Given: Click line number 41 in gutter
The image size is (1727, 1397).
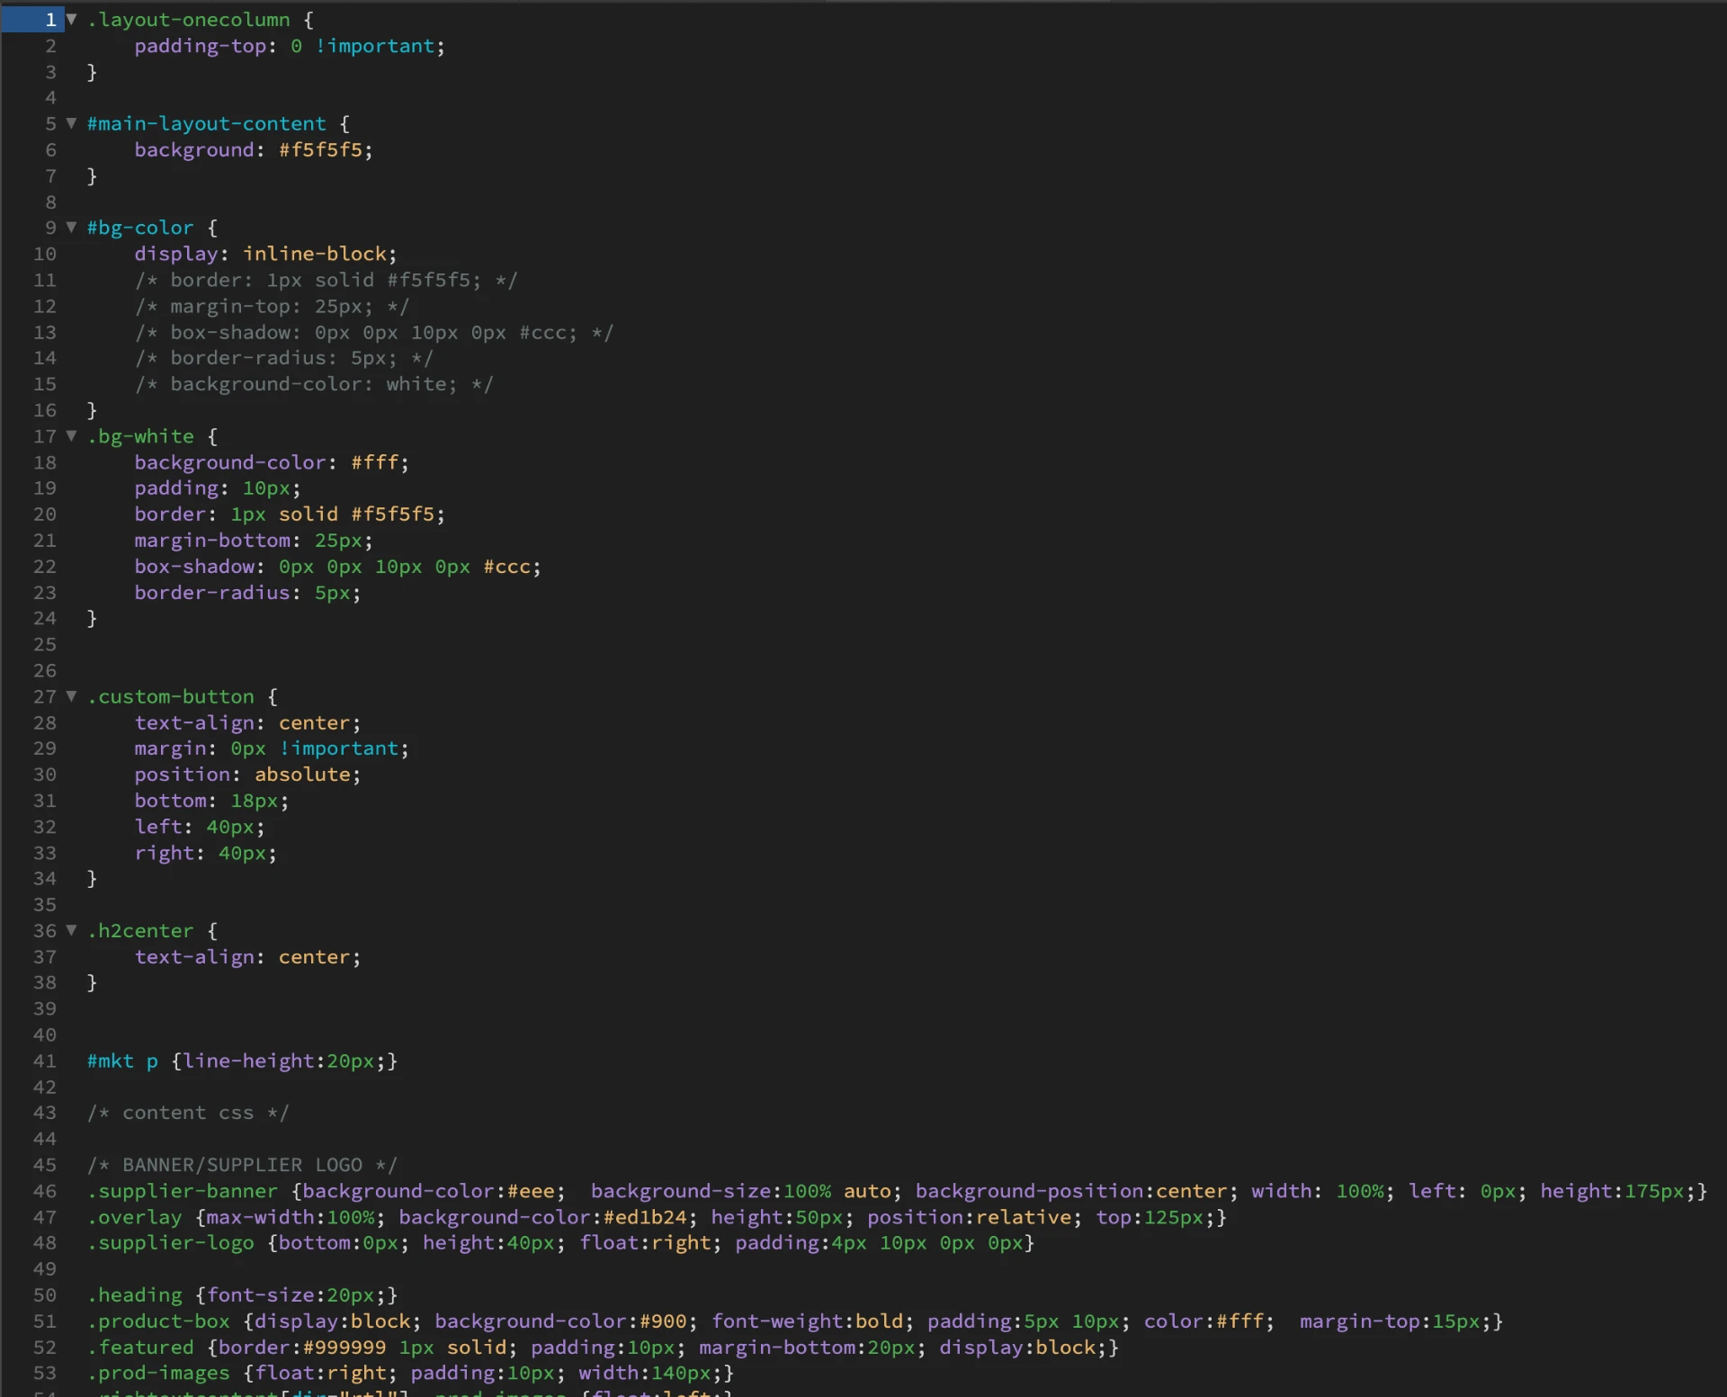Looking at the screenshot, I should click(x=45, y=1061).
